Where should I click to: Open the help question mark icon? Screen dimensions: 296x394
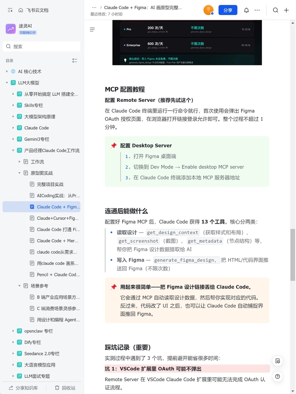click(x=277, y=376)
